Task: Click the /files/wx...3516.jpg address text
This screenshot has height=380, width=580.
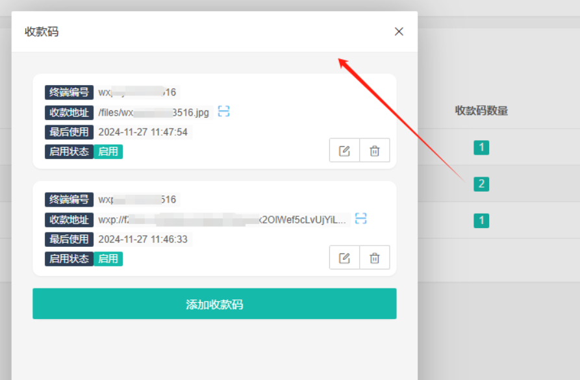Action: pos(154,112)
